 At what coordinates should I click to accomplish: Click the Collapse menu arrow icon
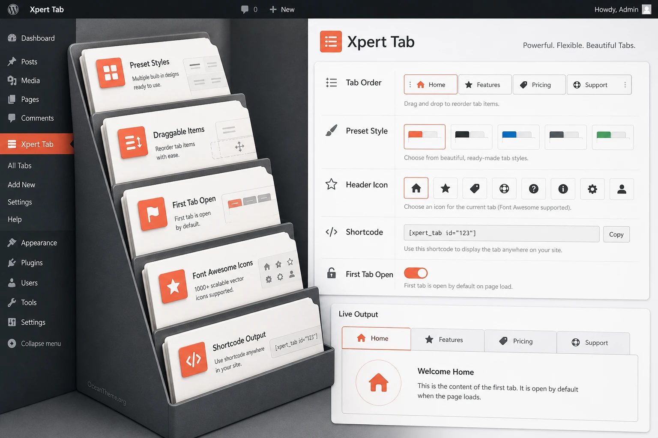coord(12,343)
